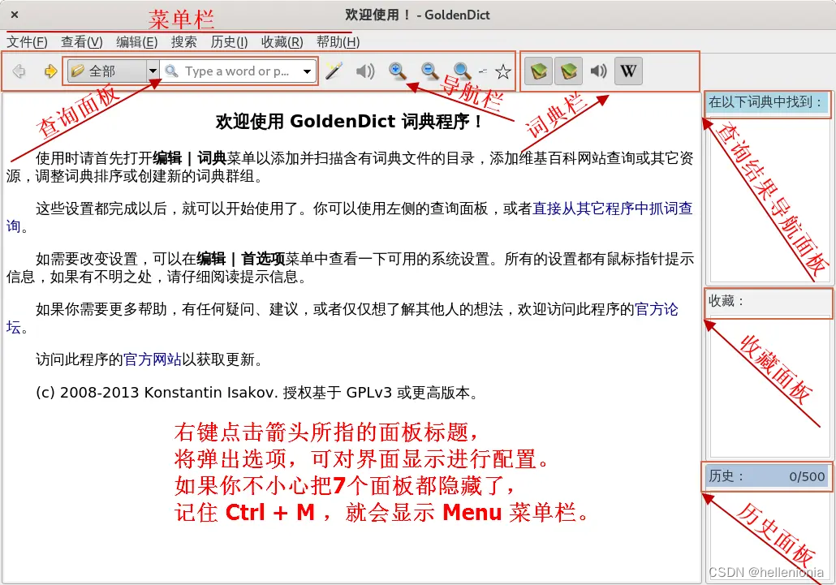Click the 收藏 panel title
The height and width of the screenshot is (585, 836).
pyautogui.click(x=767, y=302)
